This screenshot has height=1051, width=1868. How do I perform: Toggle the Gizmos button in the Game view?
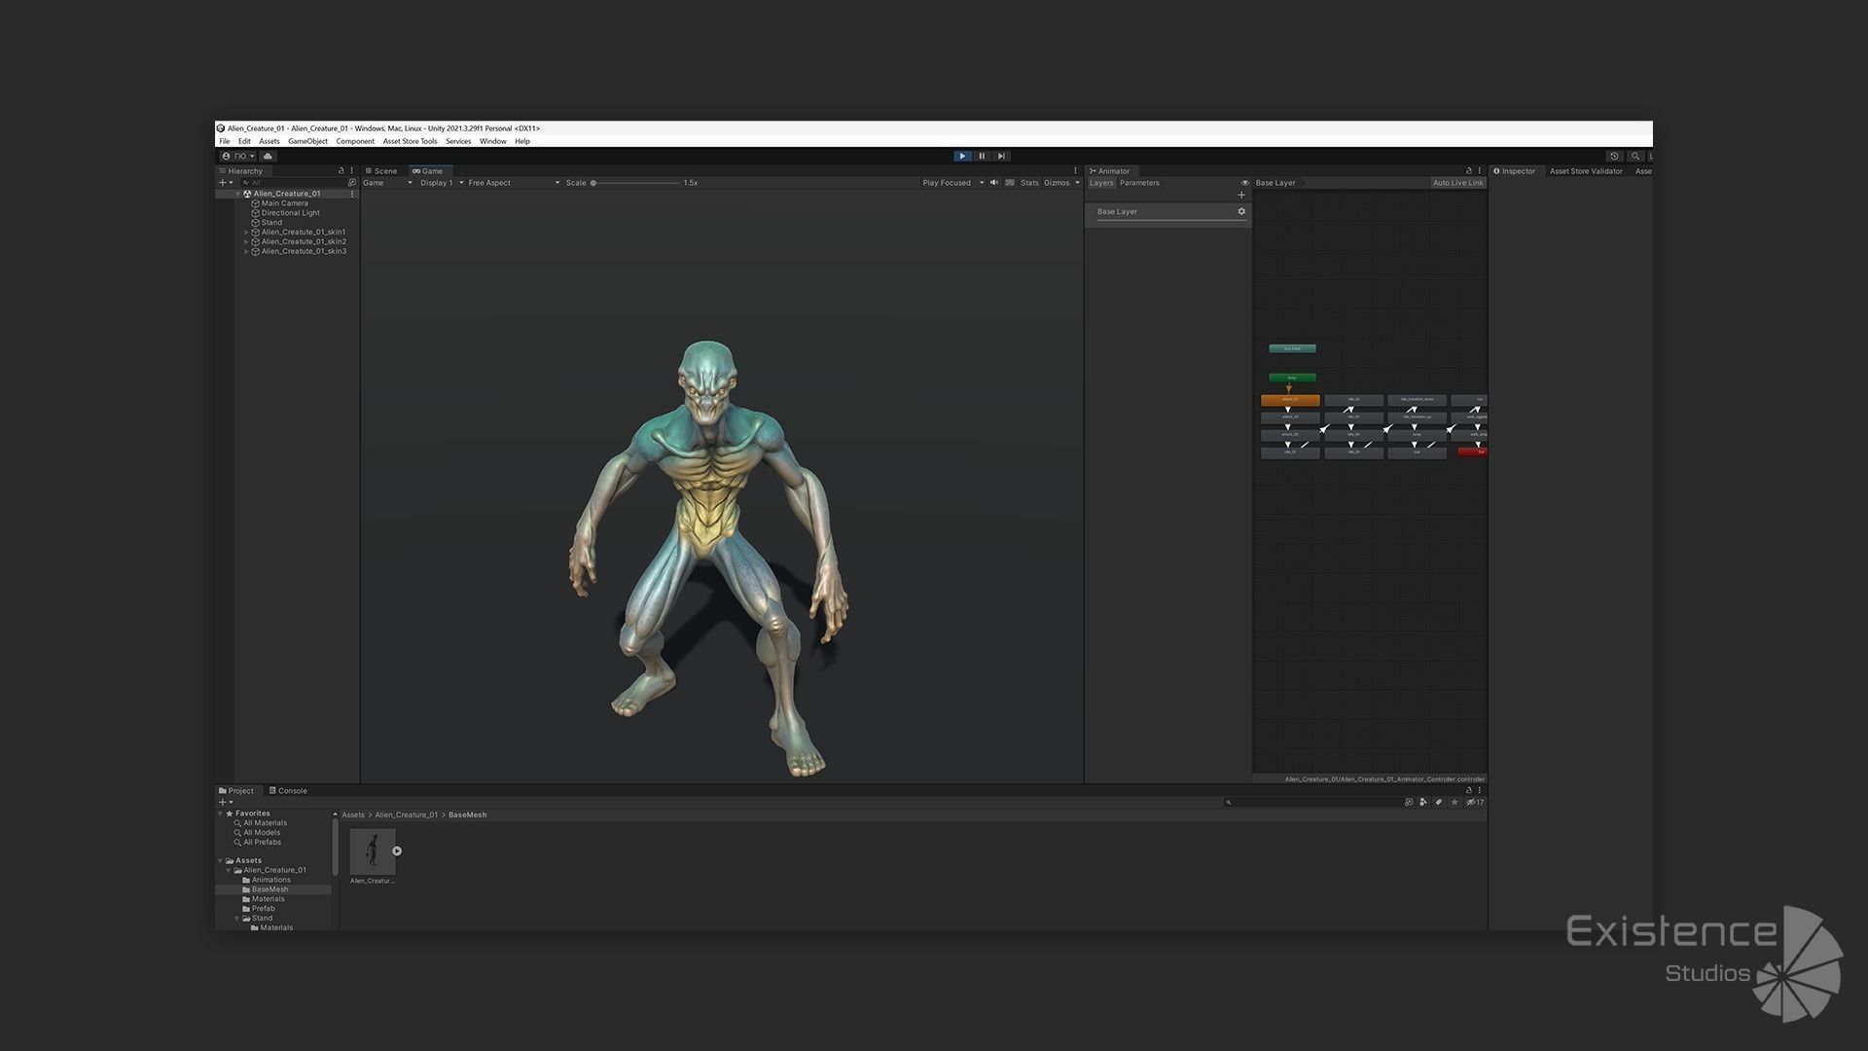tap(1057, 183)
